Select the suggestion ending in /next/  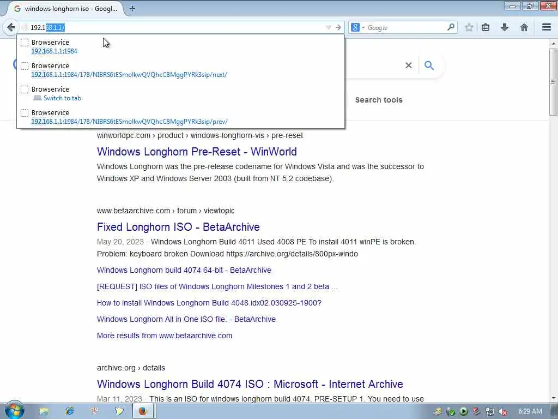click(180, 70)
